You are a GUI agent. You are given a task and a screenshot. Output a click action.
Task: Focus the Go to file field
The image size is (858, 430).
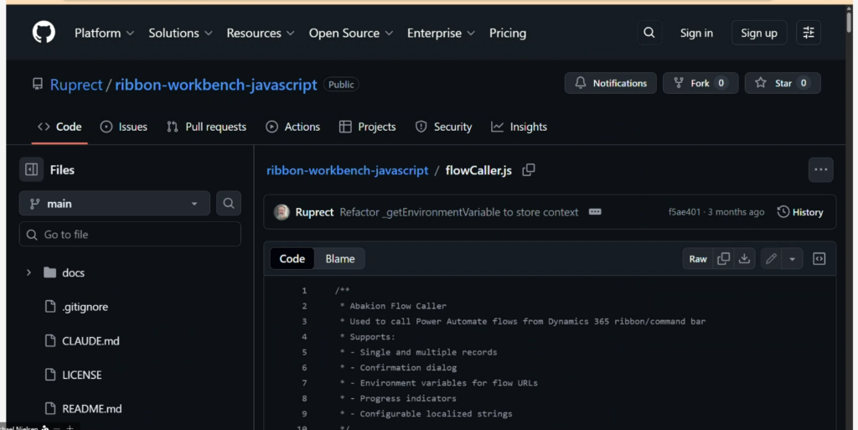coord(130,235)
